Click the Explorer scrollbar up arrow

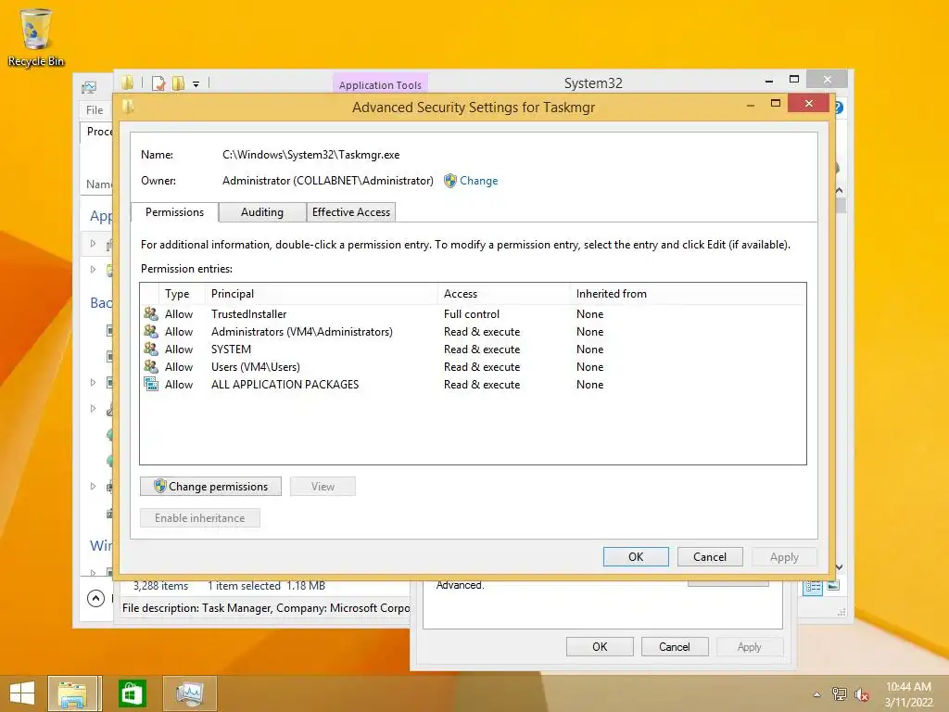[840, 190]
